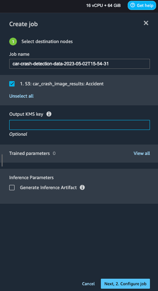The height and width of the screenshot is (291, 158).
Task: Click the S3: car_crash_image_results: Accident label
Action: pos(62,84)
